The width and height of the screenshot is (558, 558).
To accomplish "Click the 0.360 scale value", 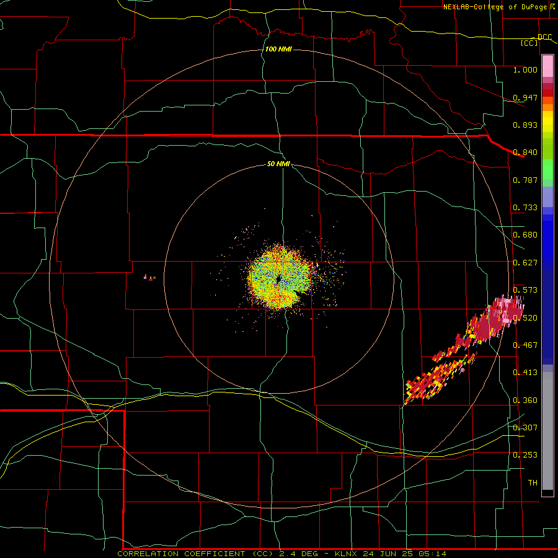I will [x=525, y=401].
